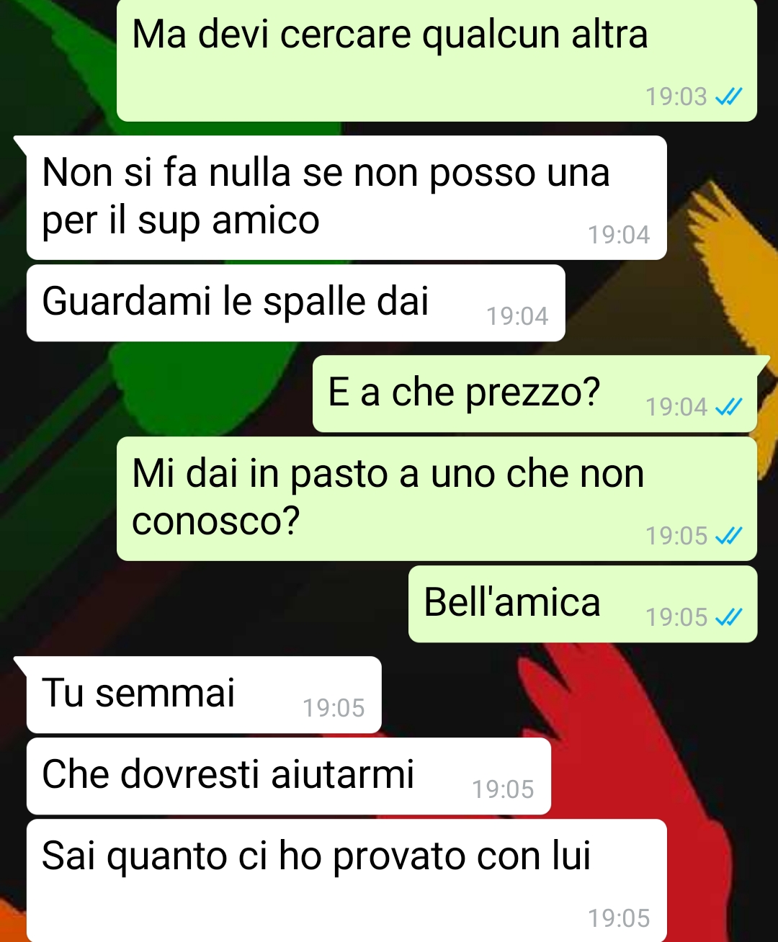Tap the 19:03 timestamp on top message
778x942 pixels.
(676, 97)
